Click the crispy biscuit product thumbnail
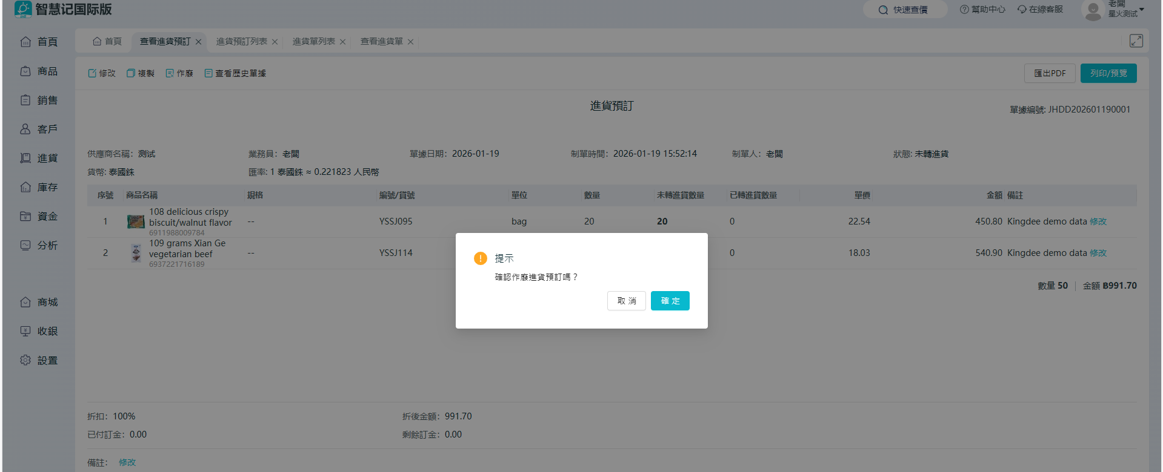The height and width of the screenshot is (472, 1163). [x=136, y=221]
